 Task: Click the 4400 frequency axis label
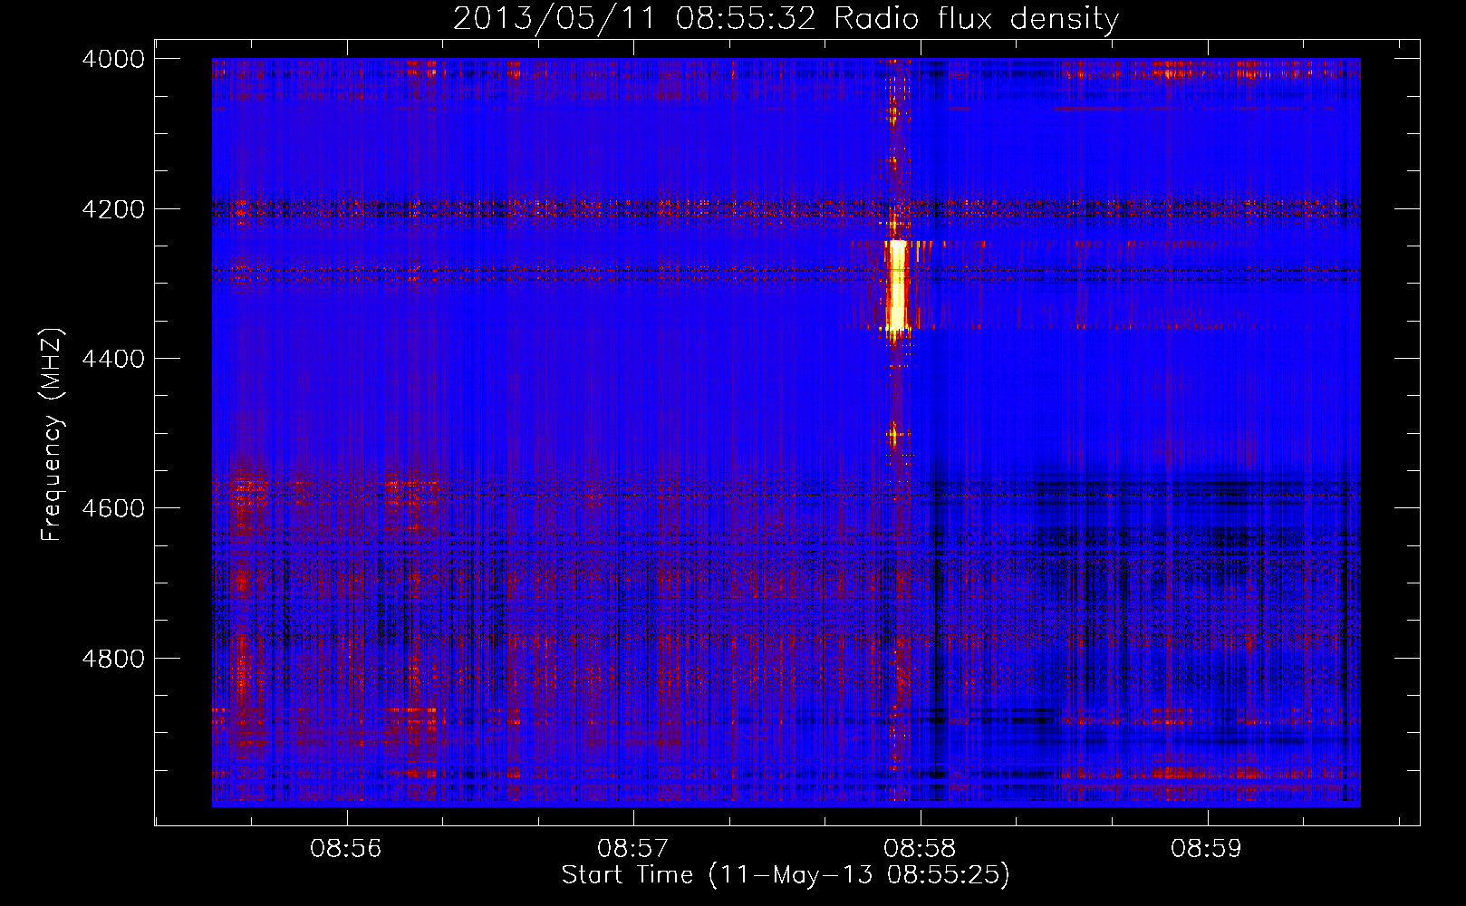click(113, 359)
